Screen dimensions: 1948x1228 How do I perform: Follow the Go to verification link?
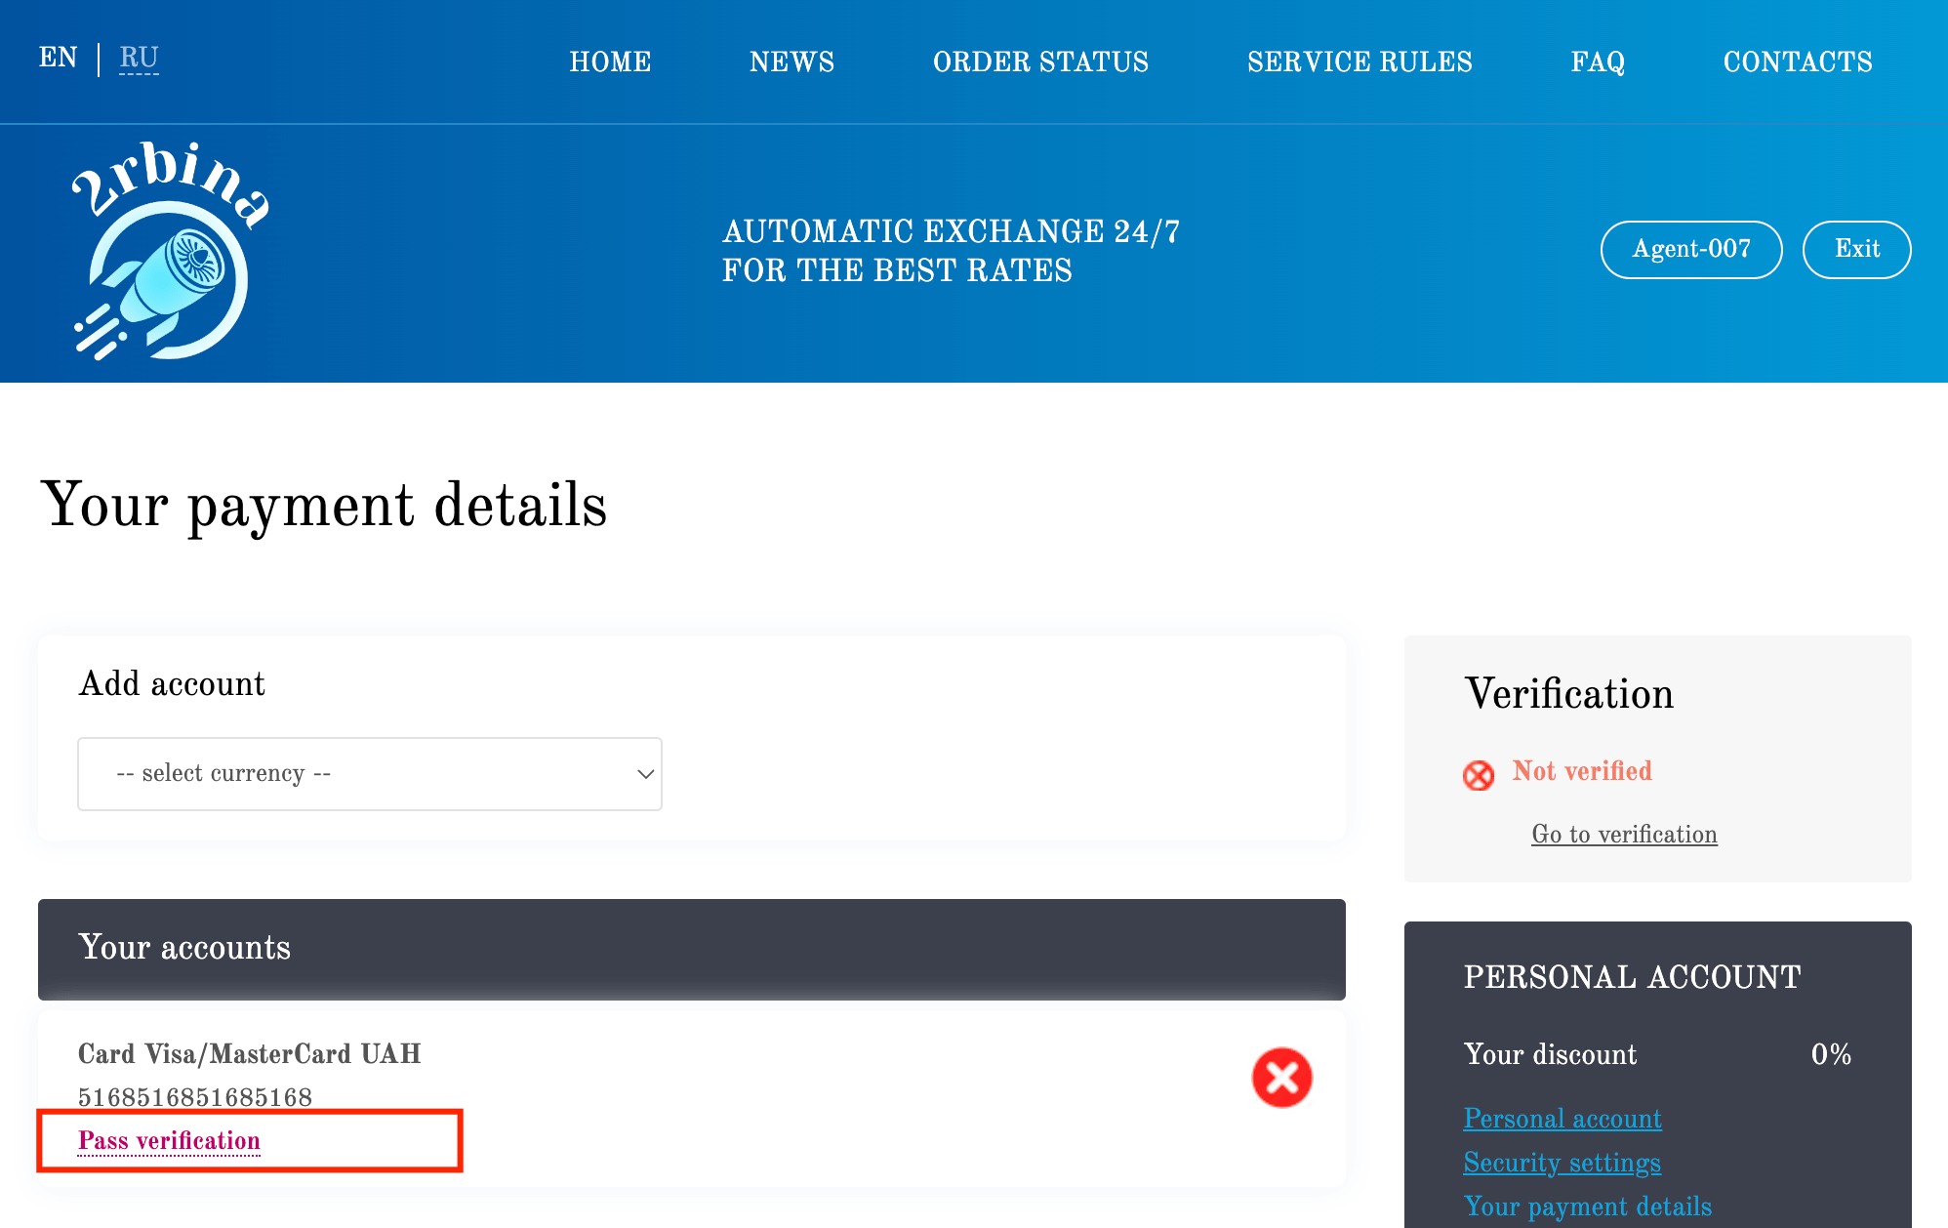click(x=1624, y=835)
